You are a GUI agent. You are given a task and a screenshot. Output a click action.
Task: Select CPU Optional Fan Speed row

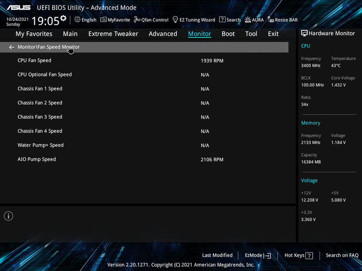point(144,75)
